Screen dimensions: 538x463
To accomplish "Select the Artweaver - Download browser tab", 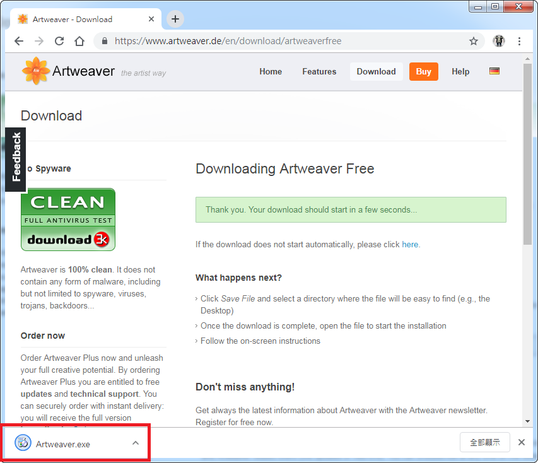I will [85, 19].
